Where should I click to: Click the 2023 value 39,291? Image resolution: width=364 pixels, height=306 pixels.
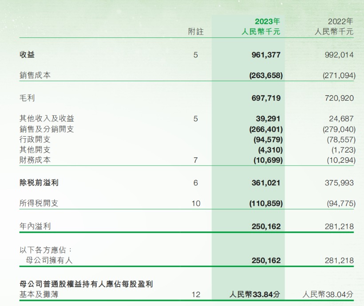click(268, 119)
